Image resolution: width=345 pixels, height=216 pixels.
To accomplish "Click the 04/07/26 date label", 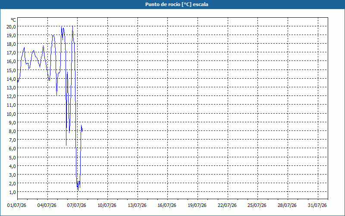I will click(47, 206).
